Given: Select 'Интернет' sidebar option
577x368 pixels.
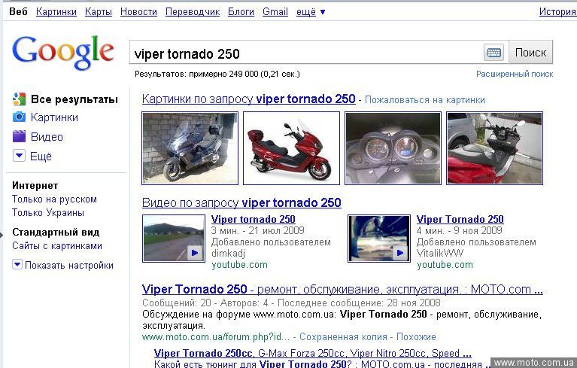Looking at the screenshot, I should (x=35, y=185).
